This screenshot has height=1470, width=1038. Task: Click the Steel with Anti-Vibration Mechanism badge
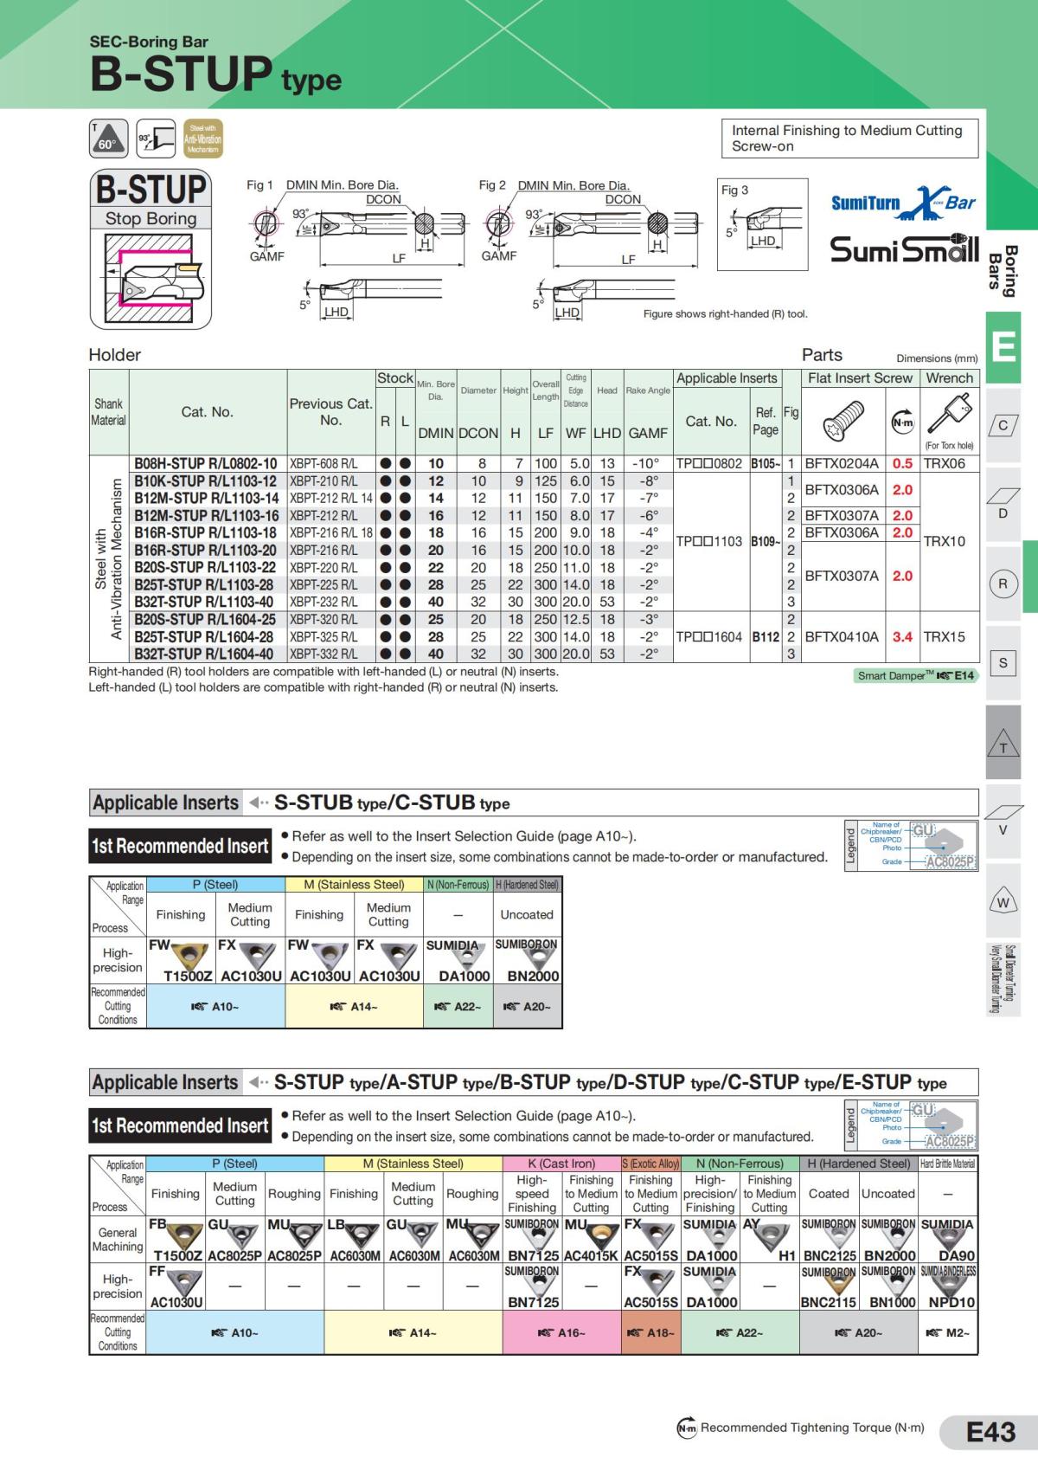202,139
